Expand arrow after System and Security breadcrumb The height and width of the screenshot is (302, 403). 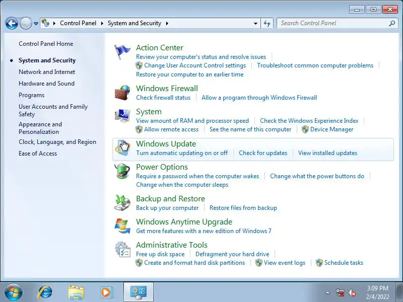click(x=167, y=23)
